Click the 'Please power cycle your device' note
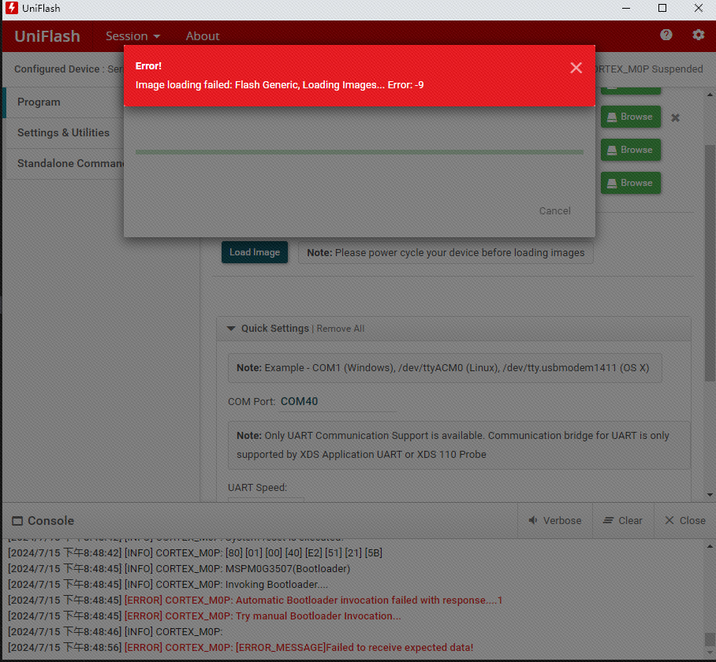This screenshot has height=662, width=716. pos(446,252)
